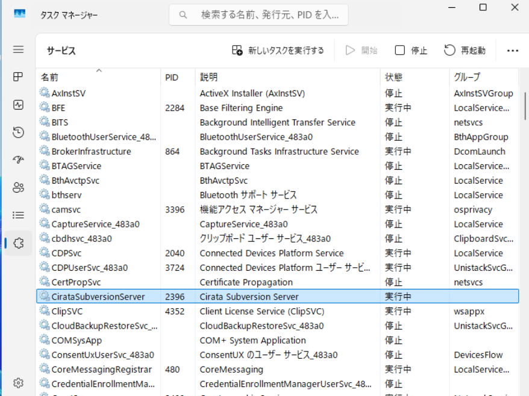Sort the list by 状態 column
This screenshot has width=529, height=396.
393,78
